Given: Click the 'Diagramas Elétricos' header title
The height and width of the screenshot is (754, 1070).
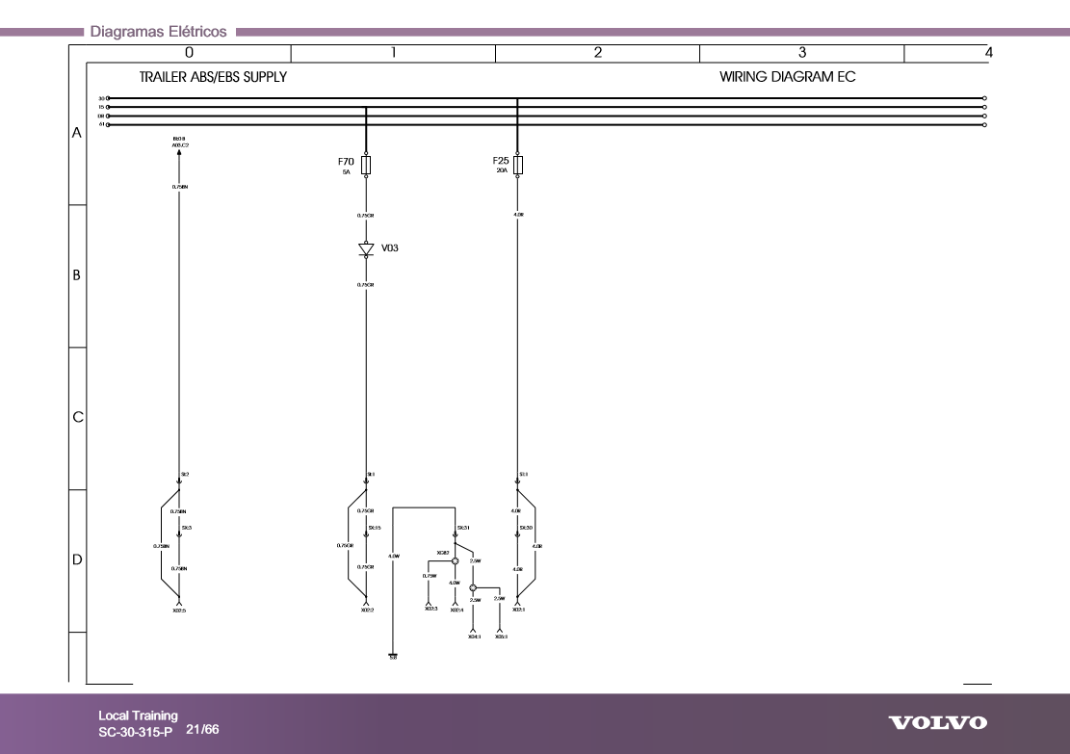Looking at the screenshot, I should [158, 32].
